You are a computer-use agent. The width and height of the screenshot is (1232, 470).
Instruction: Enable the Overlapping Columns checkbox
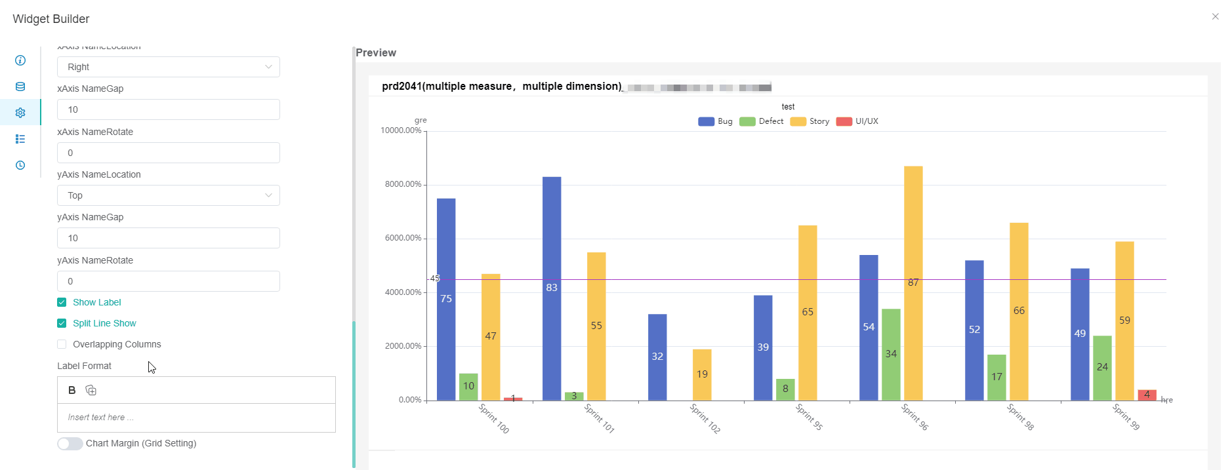coord(62,344)
